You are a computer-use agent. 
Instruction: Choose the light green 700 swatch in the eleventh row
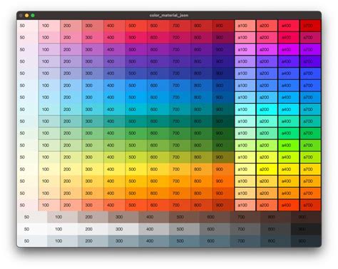click(x=180, y=145)
